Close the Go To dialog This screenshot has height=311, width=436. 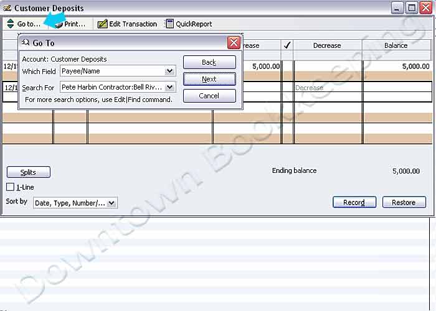click(x=234, y=43)
